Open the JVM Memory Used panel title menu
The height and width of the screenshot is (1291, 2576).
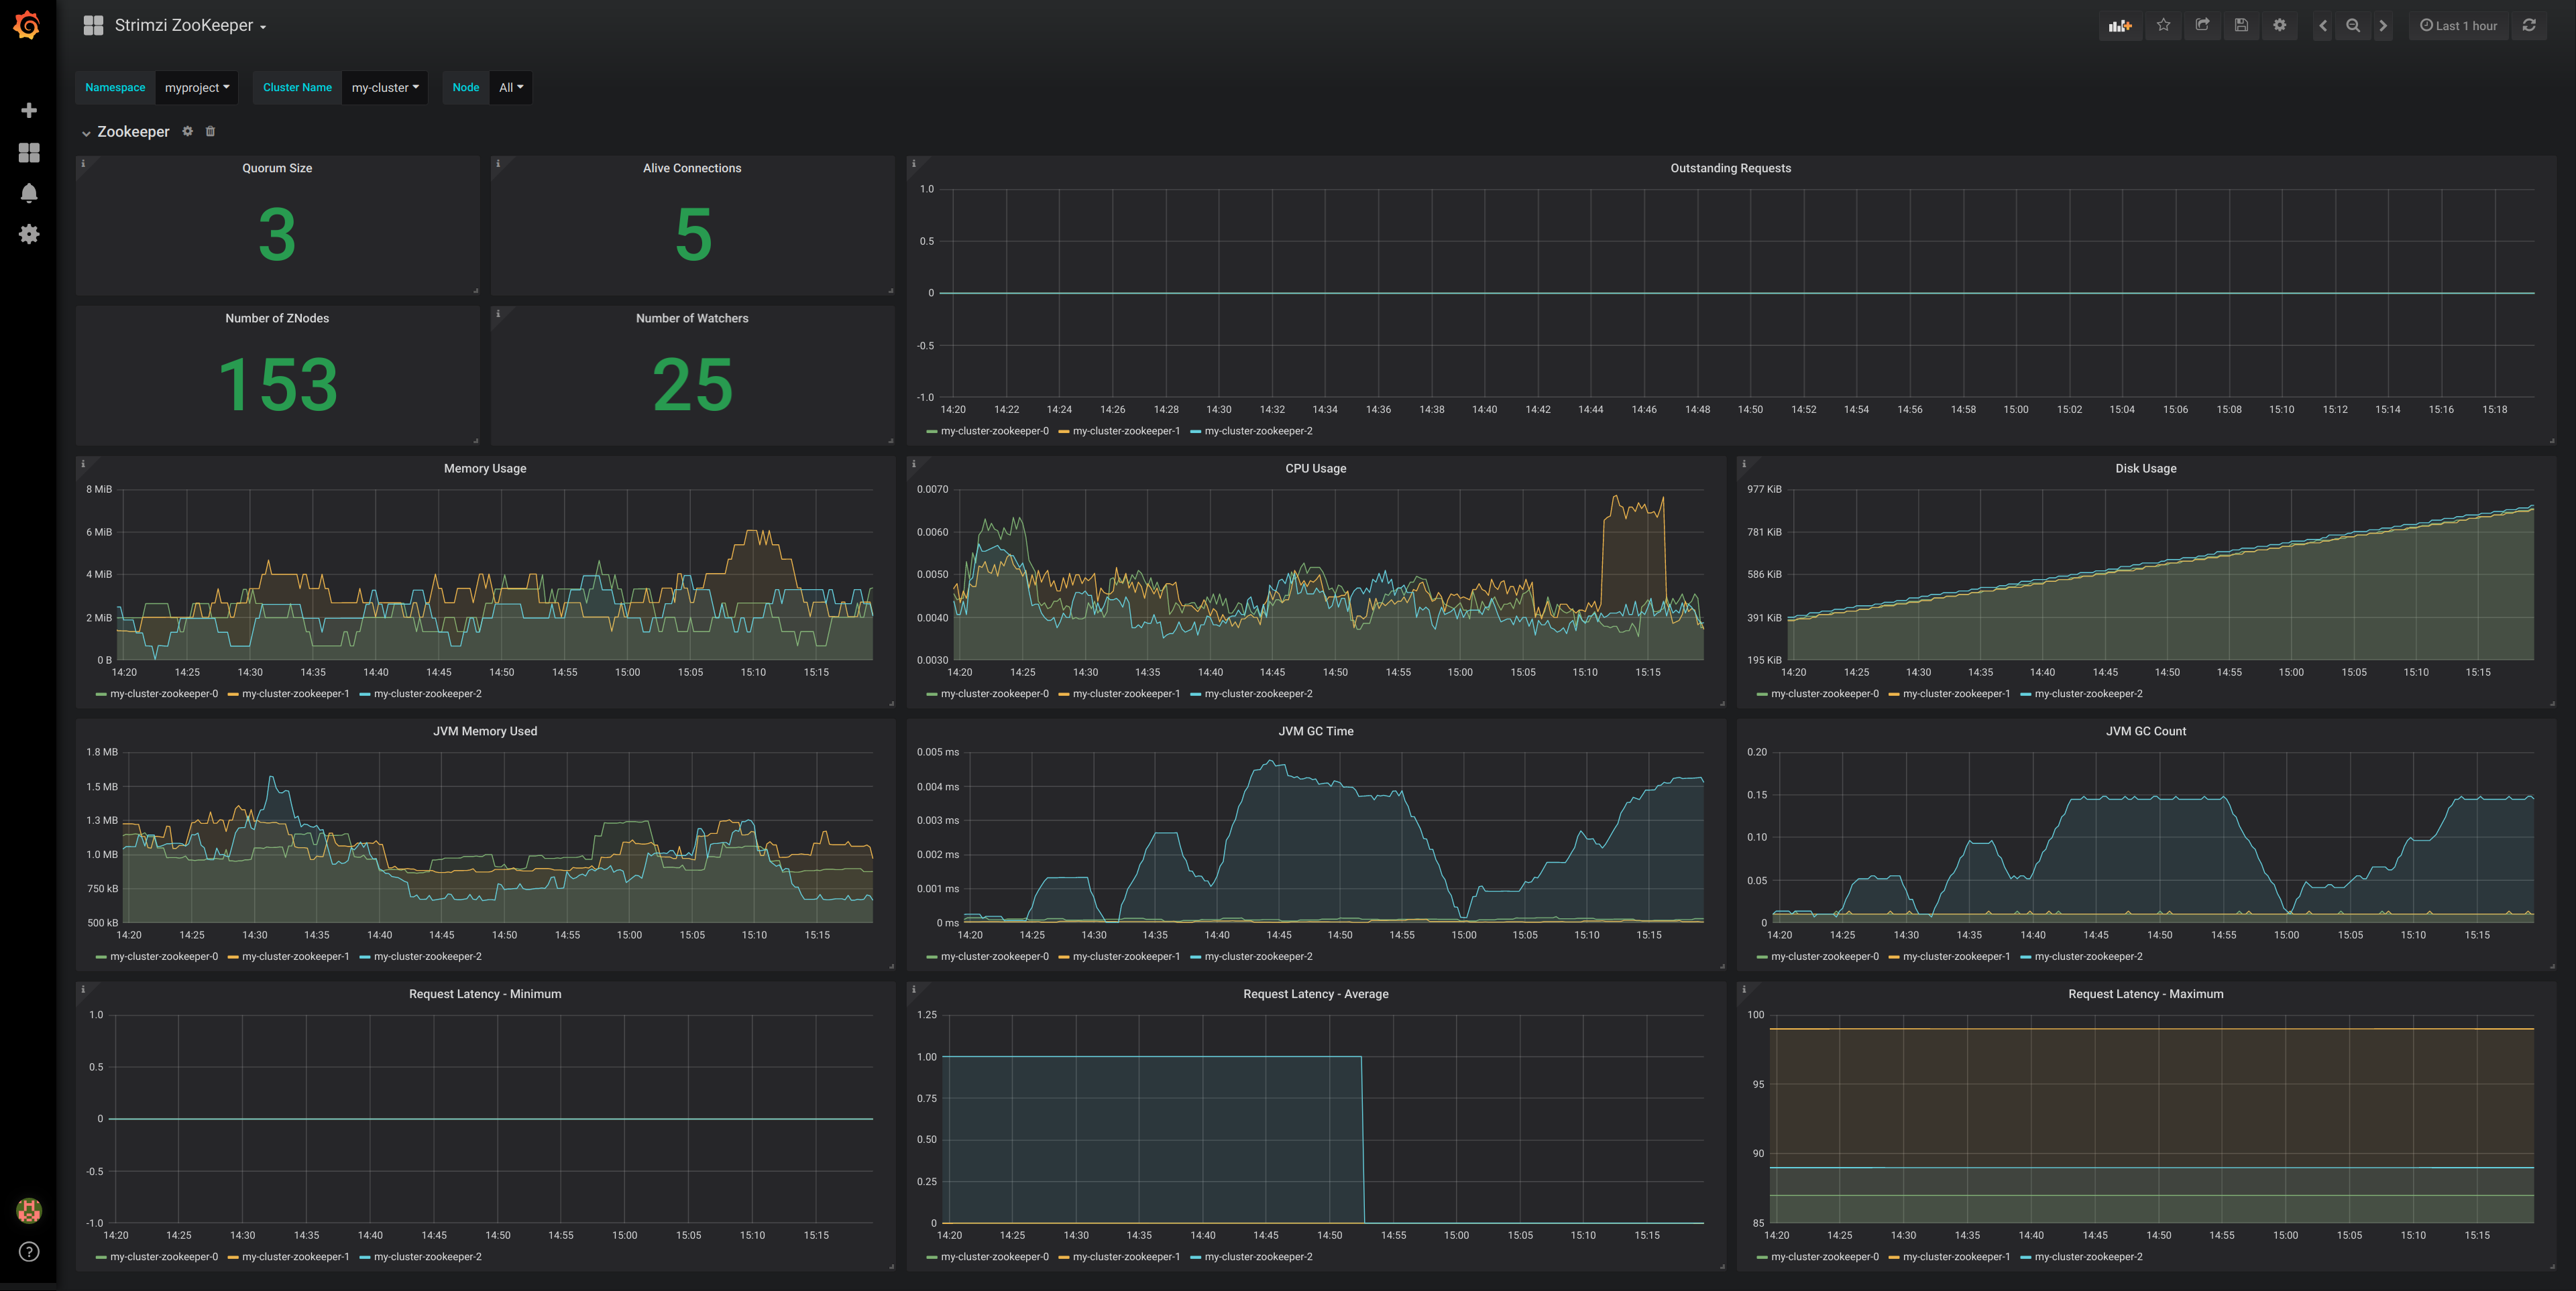click(x=485, y=731)
